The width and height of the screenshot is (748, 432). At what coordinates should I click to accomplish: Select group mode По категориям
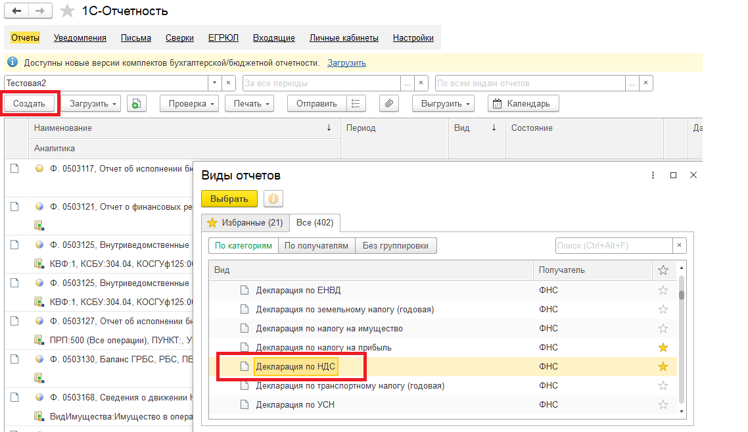[x=243, y=246]
